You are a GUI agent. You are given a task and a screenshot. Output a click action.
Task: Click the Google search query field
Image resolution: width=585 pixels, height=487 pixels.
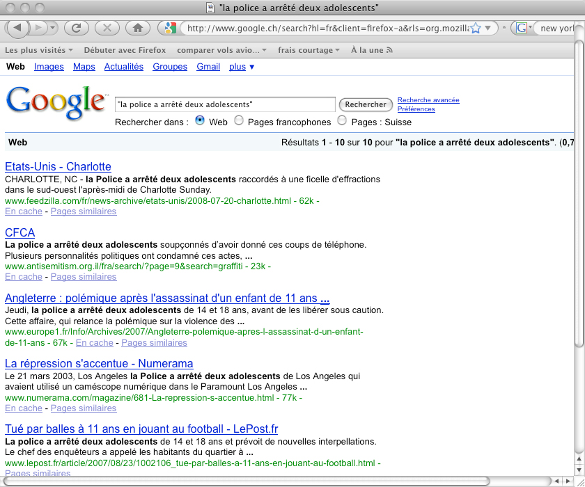click(x=225, y=104)
